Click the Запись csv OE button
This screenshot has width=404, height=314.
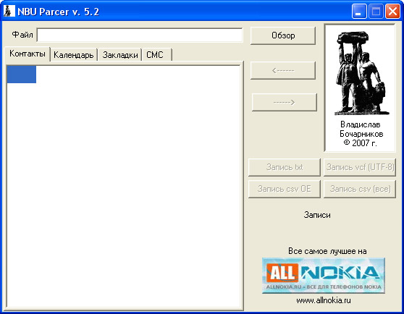pos(285,189)
